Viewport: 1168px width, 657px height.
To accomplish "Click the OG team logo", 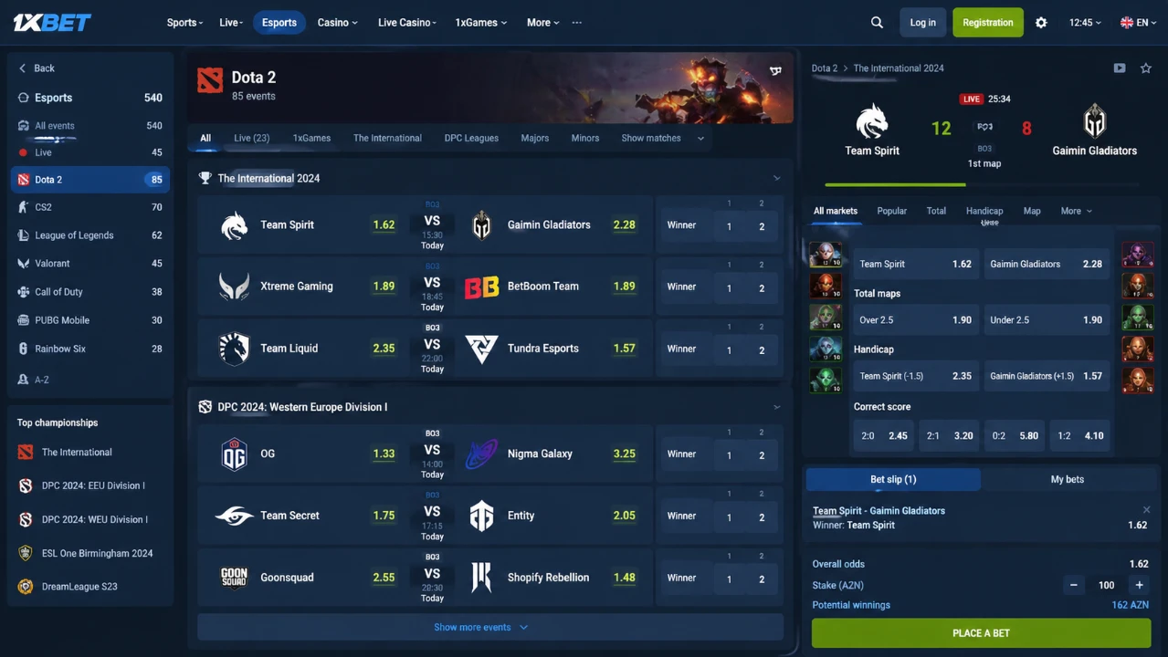I will coord(235,454).
